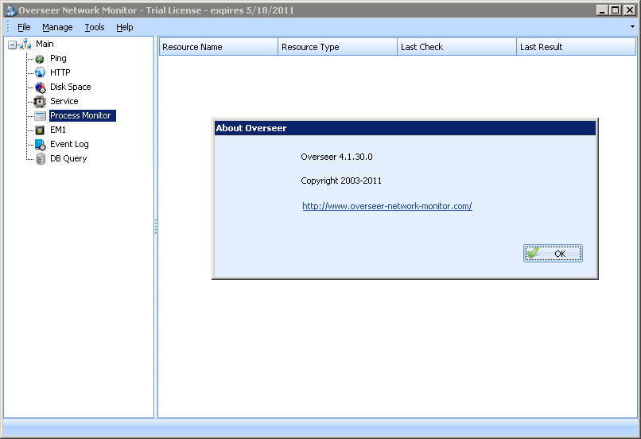
Task: Sort by Resource Type column header
Action: pyautogui.click(x=338, y=47)
